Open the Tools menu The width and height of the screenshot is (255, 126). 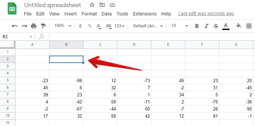[x=122, y=14]
